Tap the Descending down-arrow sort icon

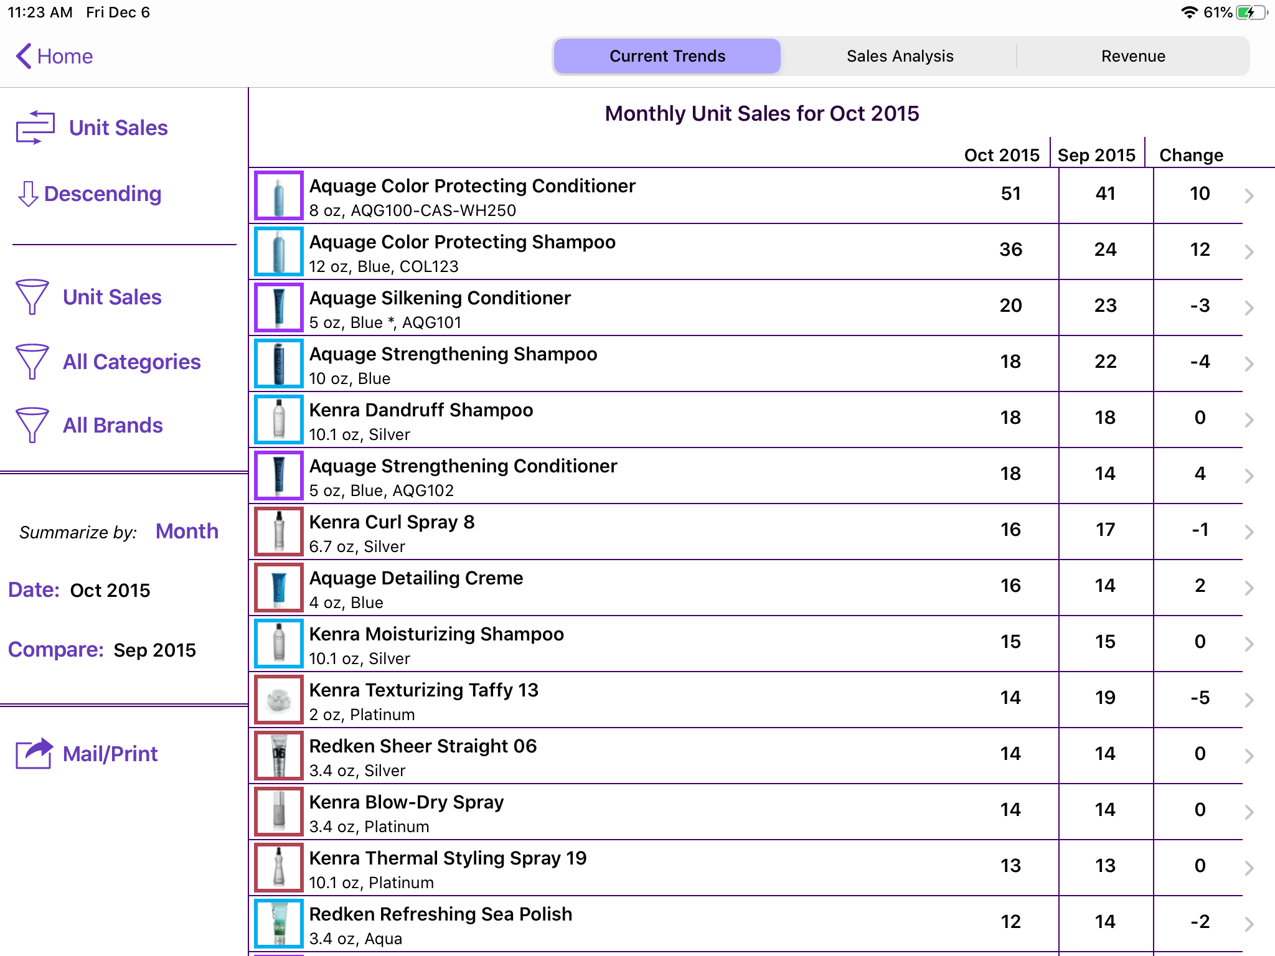27,194
